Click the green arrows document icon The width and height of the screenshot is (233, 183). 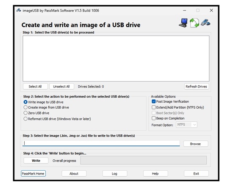coord(194,23)
